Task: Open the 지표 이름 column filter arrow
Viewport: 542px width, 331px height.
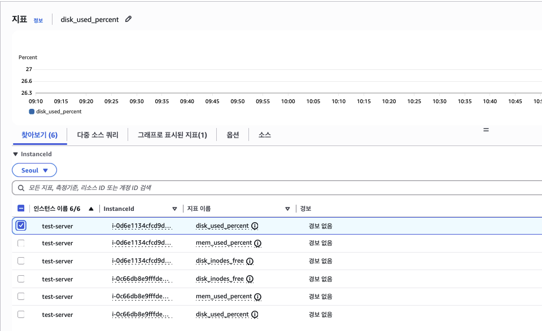Action: tap(288, 209)
